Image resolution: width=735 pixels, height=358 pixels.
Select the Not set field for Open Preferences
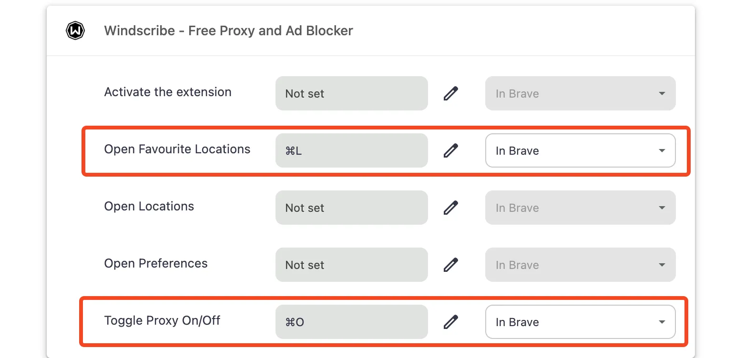[351, 265]
